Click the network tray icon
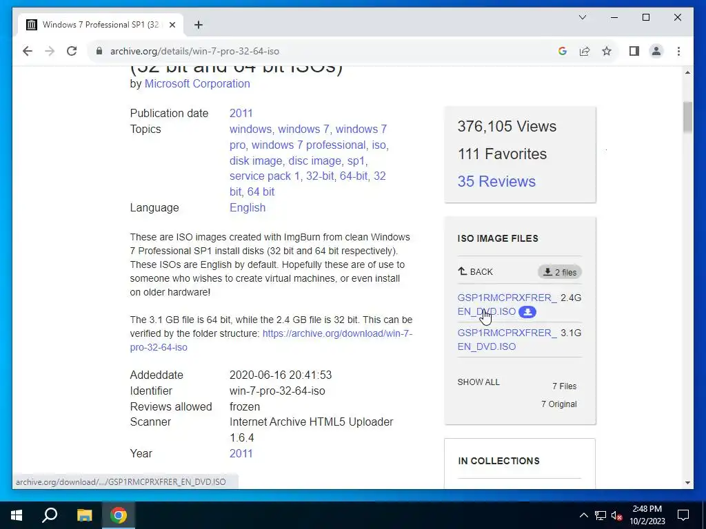 coord(601,515)
